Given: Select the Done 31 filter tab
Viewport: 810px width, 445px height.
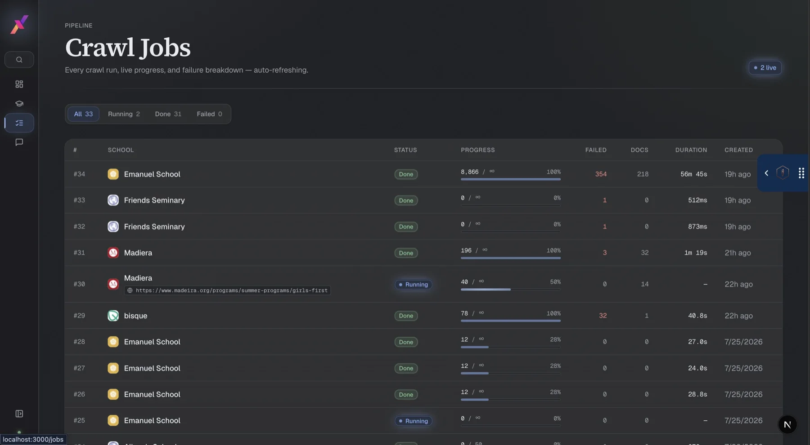Looking at the screenshot, I should tap(168, 114).
